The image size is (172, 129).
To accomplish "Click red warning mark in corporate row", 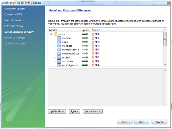I will pyautogui.click(x=93, y=61).
